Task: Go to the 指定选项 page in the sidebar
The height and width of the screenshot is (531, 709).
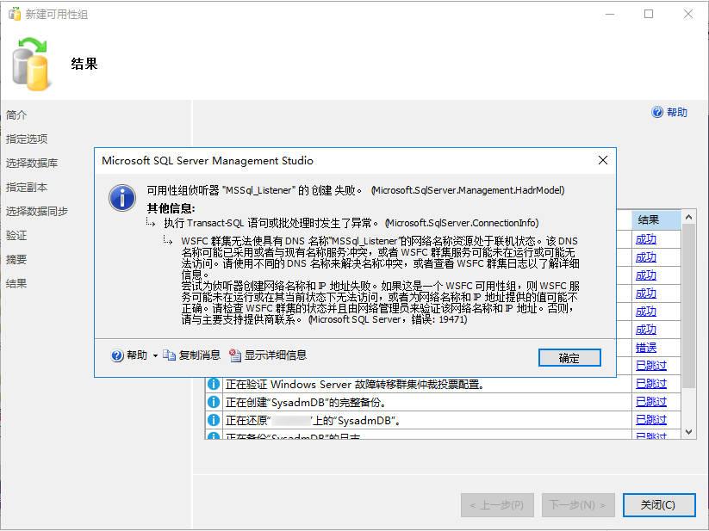Action: tap(27, 139)
